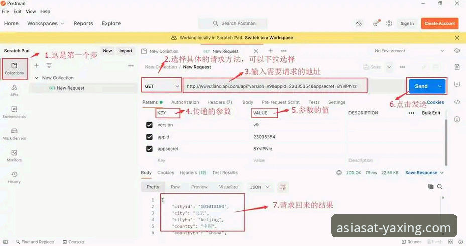Open the Workspaces dropdown
Screen dimensions: 466x246
[x=46, y=23]
